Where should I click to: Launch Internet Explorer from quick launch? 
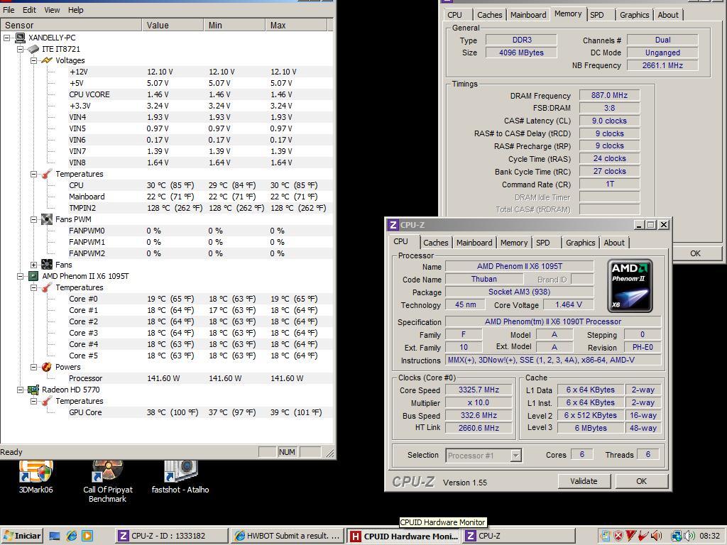[72, 536]
